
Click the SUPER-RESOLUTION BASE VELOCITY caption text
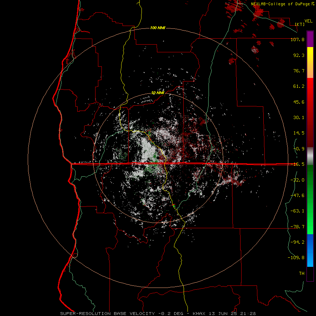point(107,314)
